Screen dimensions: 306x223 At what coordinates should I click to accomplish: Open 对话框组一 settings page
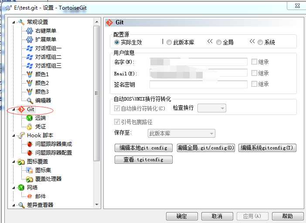coord(48,48)
